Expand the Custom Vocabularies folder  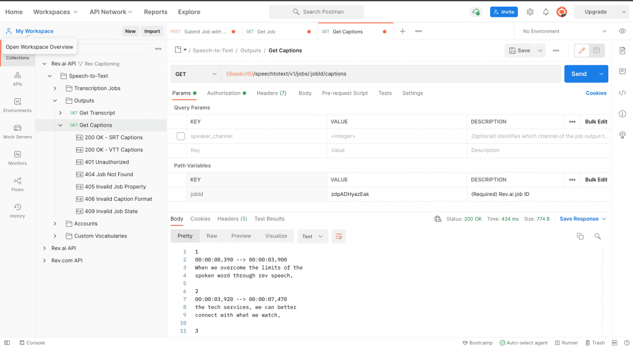tap(55, 236)
